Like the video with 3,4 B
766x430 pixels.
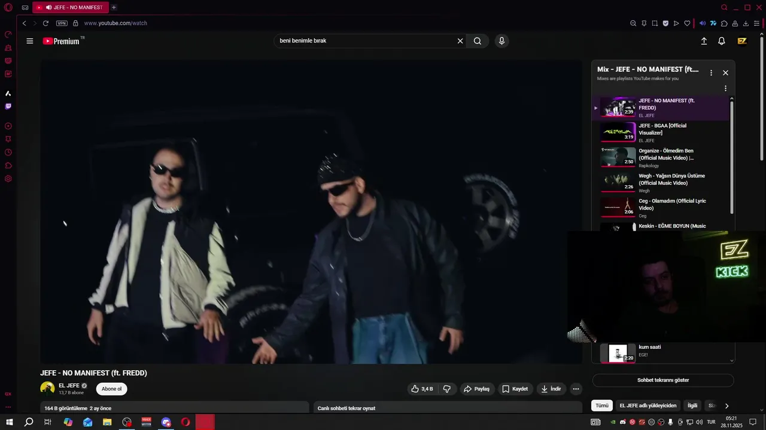pyautogui.click(x=422, y=389)
